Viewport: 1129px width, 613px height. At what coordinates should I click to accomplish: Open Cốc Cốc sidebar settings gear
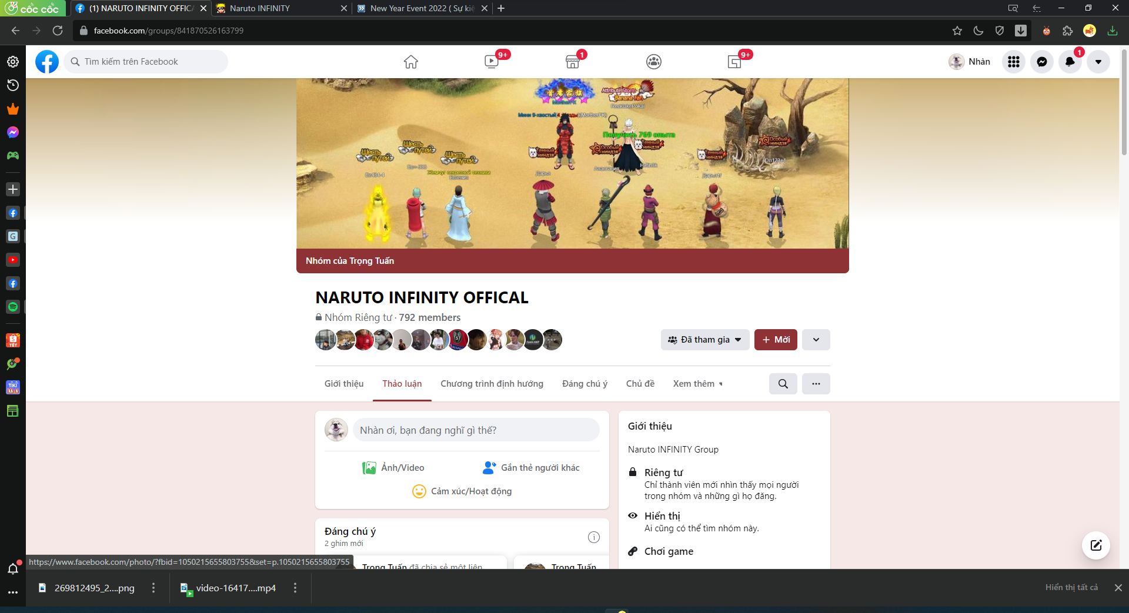(x=13, y=62)
